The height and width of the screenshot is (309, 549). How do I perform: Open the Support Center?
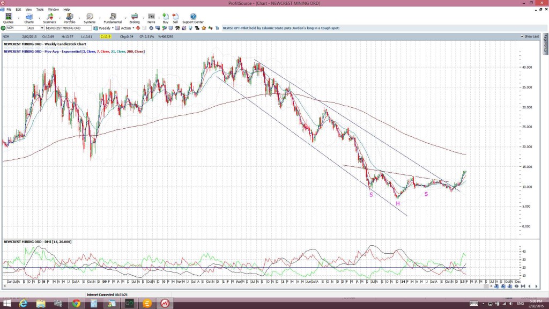[193, 18]
